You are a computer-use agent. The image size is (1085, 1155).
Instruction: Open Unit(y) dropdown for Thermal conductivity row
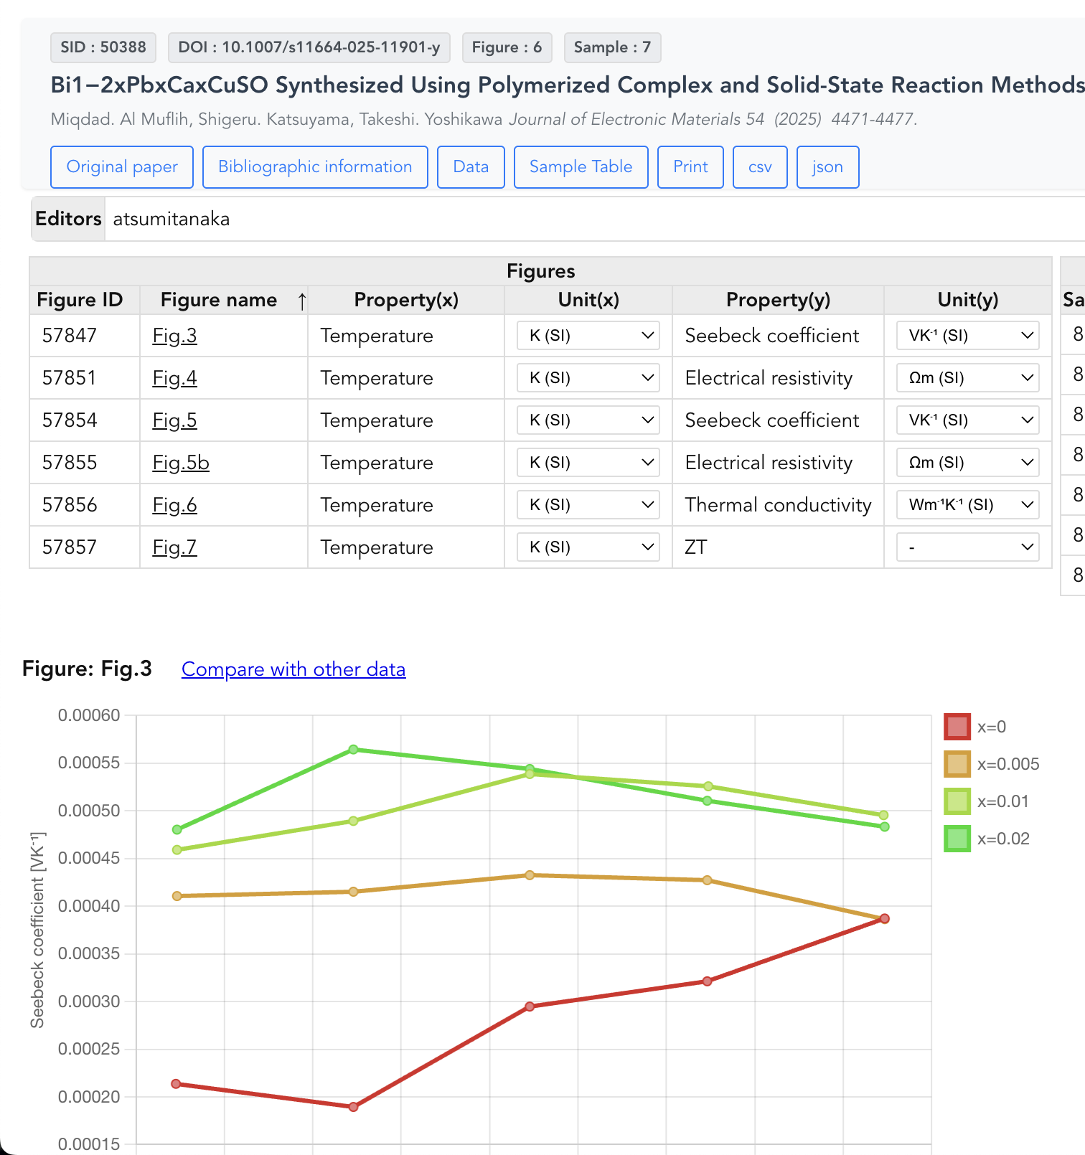click(x=967, y=505)
